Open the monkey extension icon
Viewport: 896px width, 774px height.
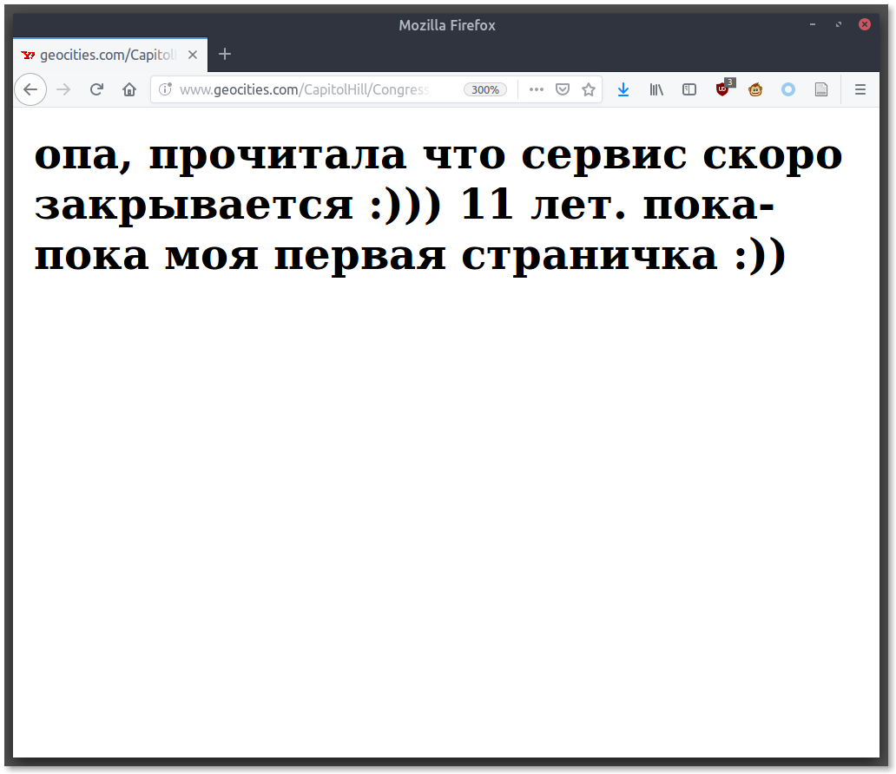pyautogui.click(x=755, y=89)
